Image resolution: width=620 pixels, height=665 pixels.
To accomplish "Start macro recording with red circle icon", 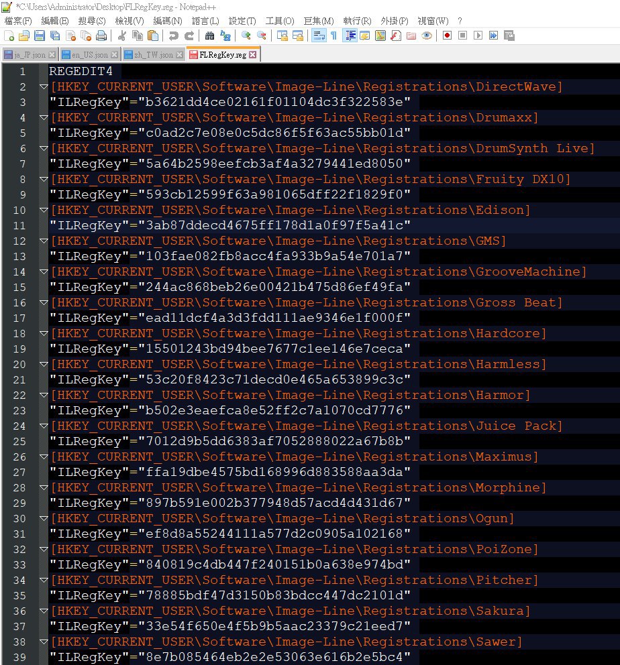I will (x=447, y=36).
